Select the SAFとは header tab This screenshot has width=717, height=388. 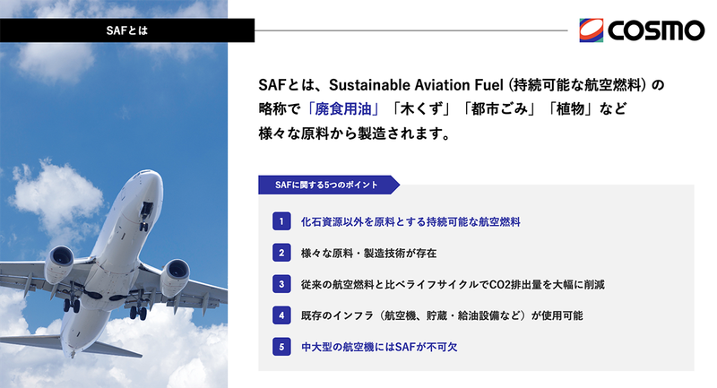(126, 30)
